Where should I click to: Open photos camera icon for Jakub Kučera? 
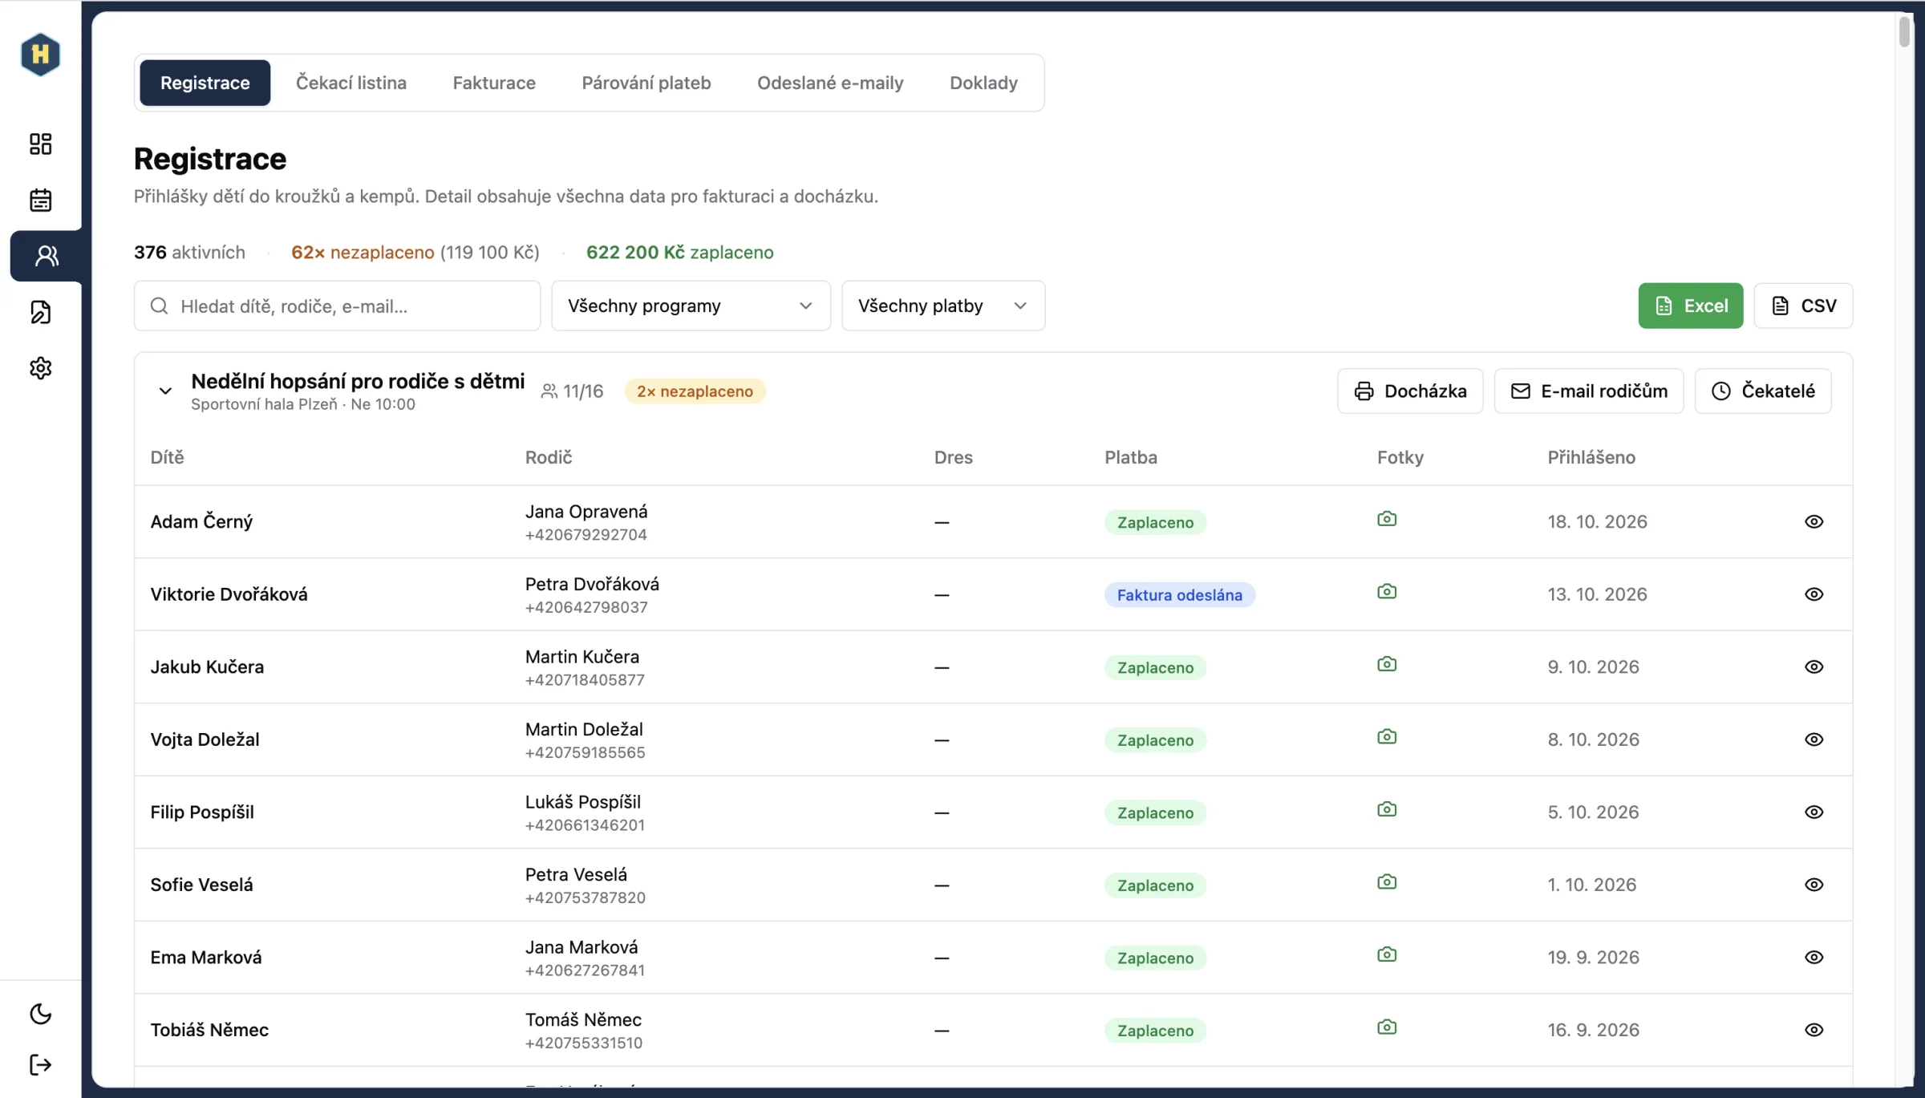coord(1387,664)
